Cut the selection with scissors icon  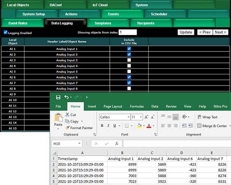tap(67, 114)
